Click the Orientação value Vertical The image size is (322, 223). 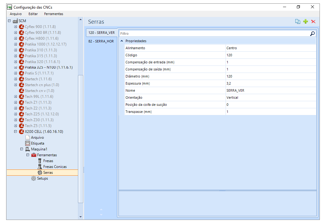(271, 98)
